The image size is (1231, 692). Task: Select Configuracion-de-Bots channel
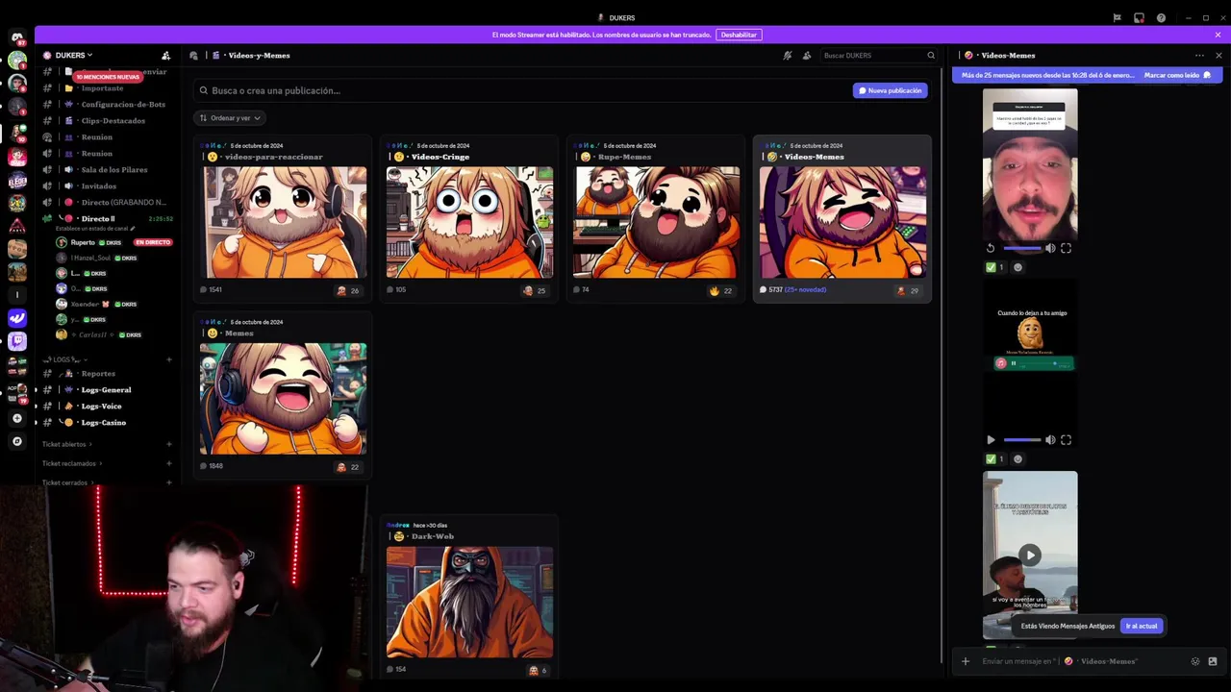tap(108, 104)
